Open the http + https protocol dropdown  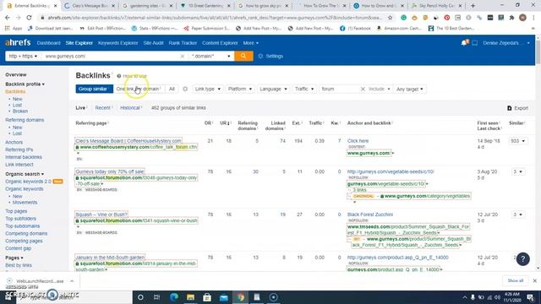tap(23, 56)
